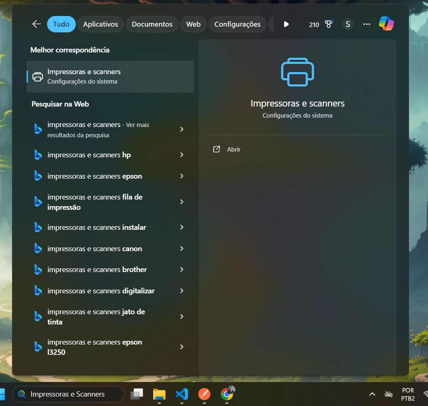This screenshot has height=406, width=428.
Task: Open Visual Studio Code from taskbar
Action: point(181,394)
